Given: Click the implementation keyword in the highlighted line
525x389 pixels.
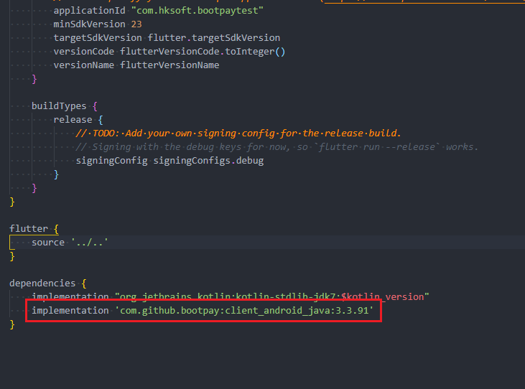Looking at the screenshot, I should [70, 311].
